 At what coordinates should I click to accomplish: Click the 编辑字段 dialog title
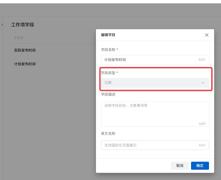[x=108, y=35]
